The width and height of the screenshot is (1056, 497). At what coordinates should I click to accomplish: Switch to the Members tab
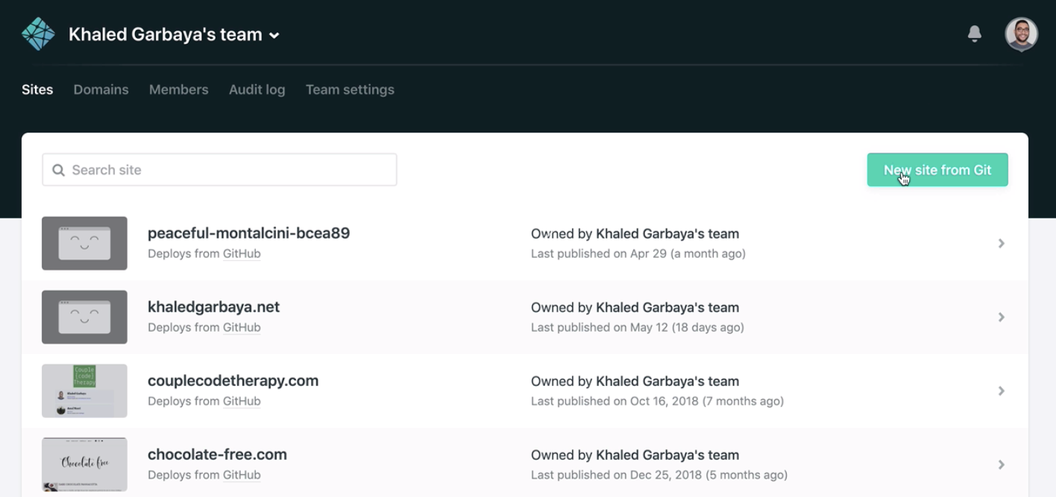coord(178,89)
